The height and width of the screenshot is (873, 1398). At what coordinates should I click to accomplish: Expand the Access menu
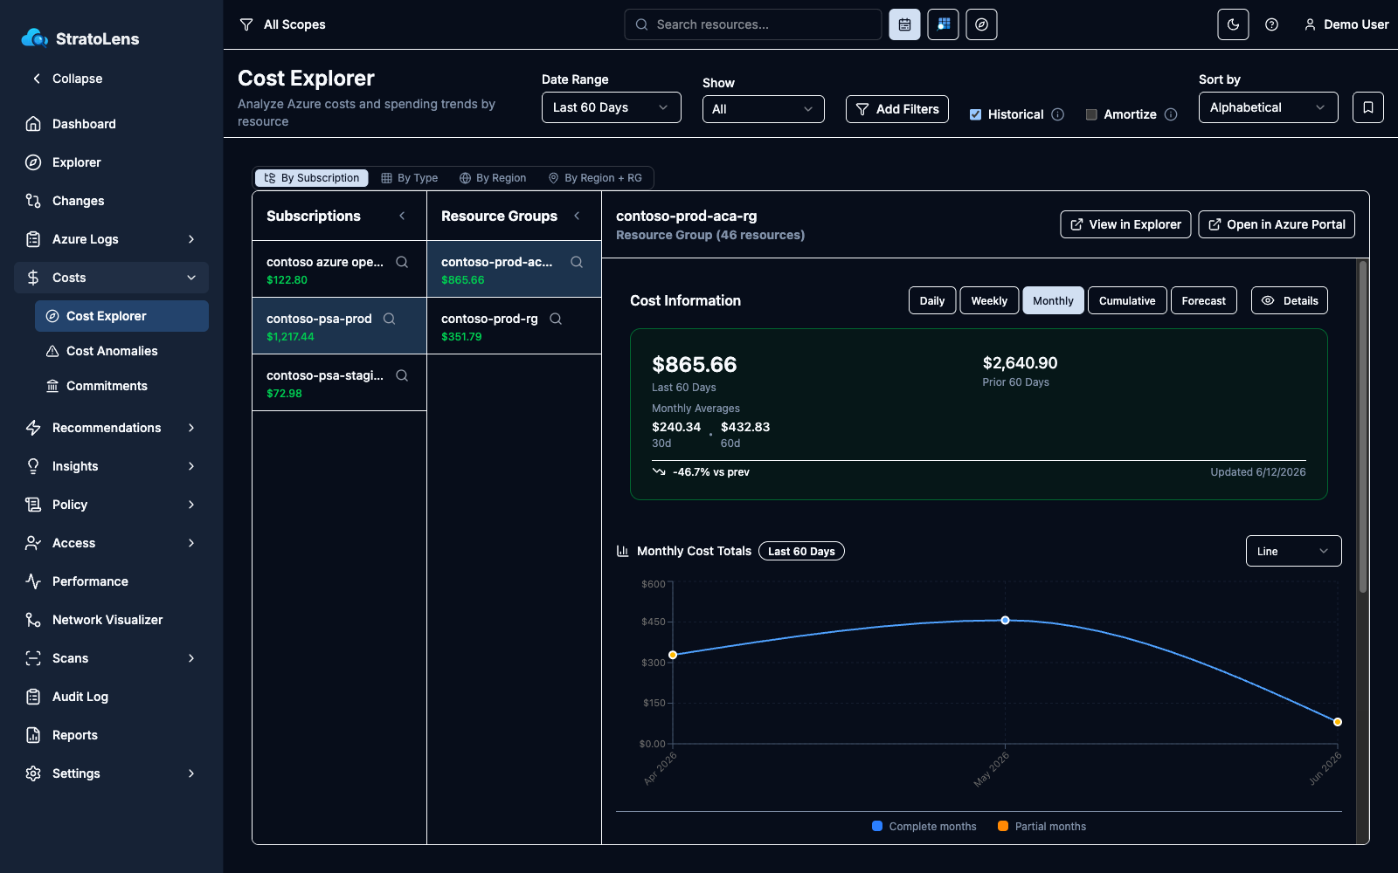click(111, 543)
